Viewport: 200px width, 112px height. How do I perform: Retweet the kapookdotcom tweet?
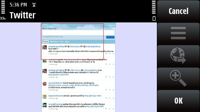[x=110, y=98]
